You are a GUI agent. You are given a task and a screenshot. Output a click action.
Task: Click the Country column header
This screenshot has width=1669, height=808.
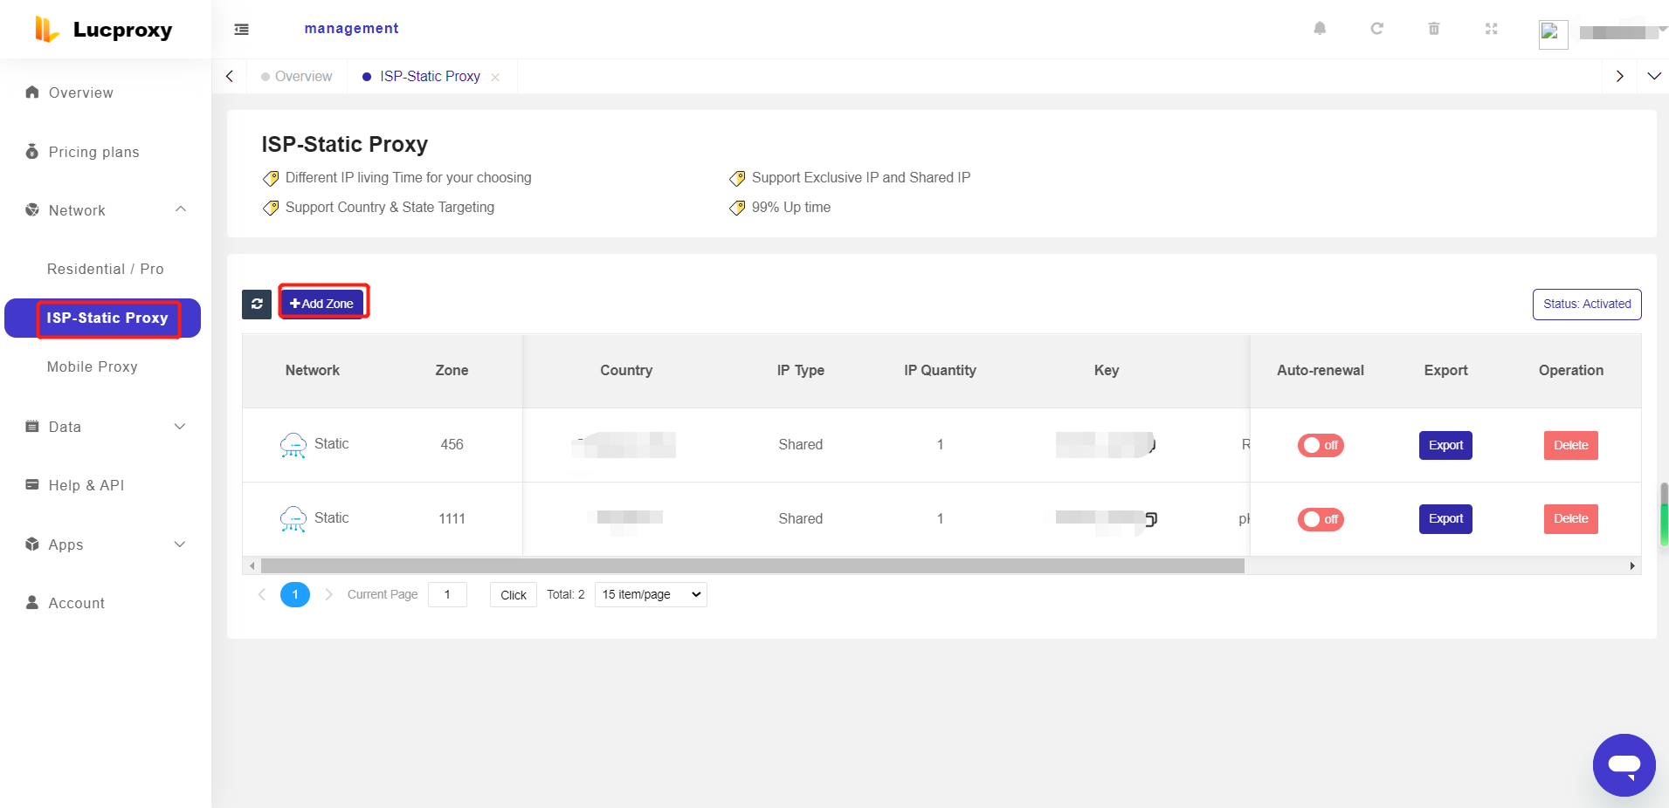[626, 370]
